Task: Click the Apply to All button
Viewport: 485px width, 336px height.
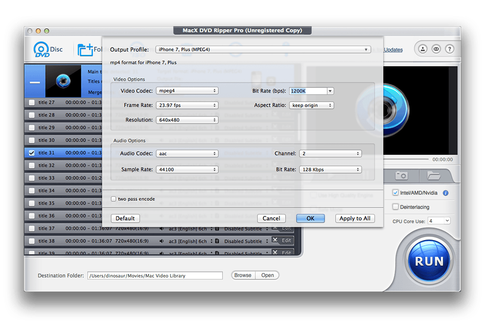Action: point(355,219)
